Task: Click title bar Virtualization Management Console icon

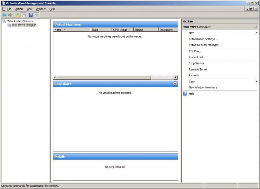Action: point(3,3)
